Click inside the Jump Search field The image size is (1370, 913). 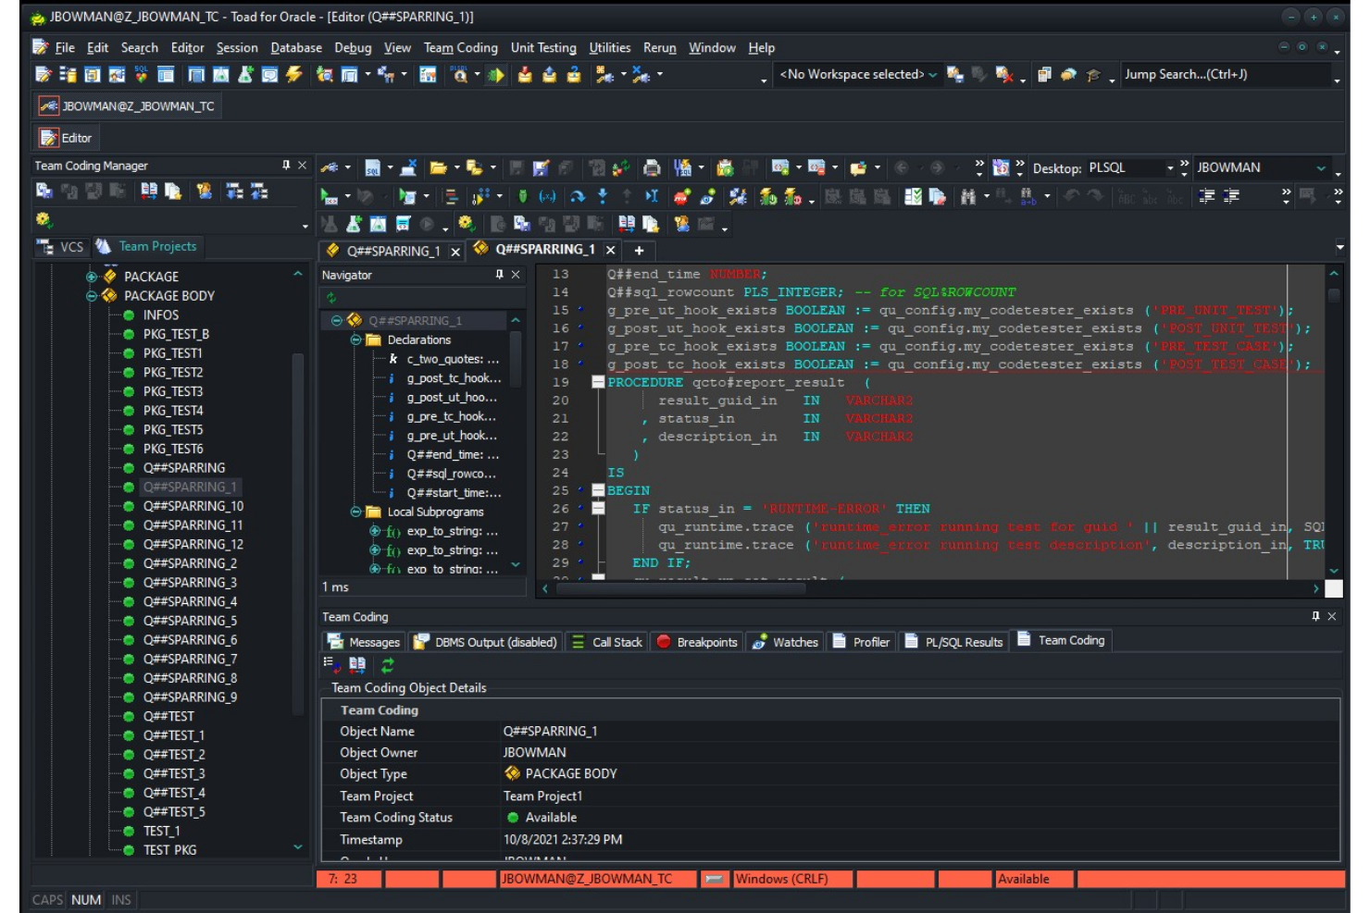(x=1203, y=74)
